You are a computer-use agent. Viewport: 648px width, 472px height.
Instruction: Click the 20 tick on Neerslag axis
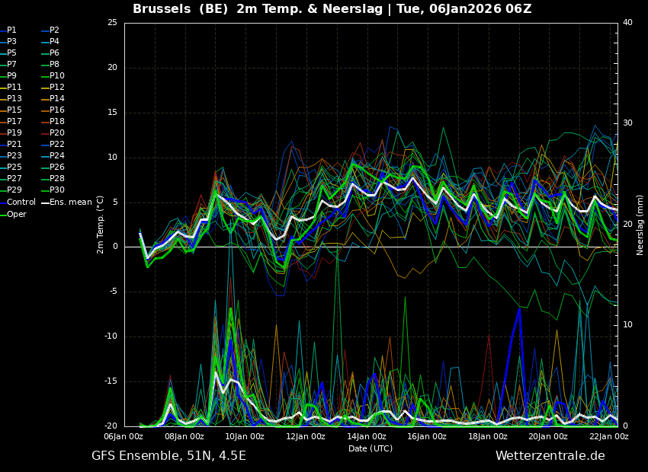point(627,224)
